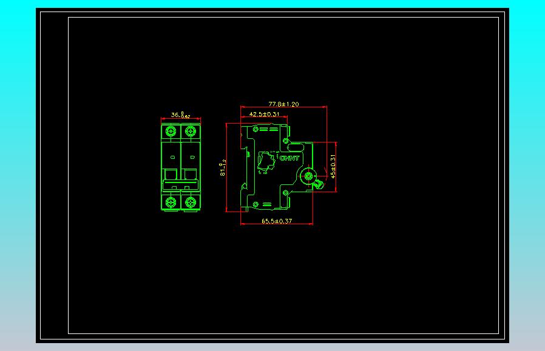Click the bottom-right terminal screw on front view

pyautogui.click(x=191, y=202)
